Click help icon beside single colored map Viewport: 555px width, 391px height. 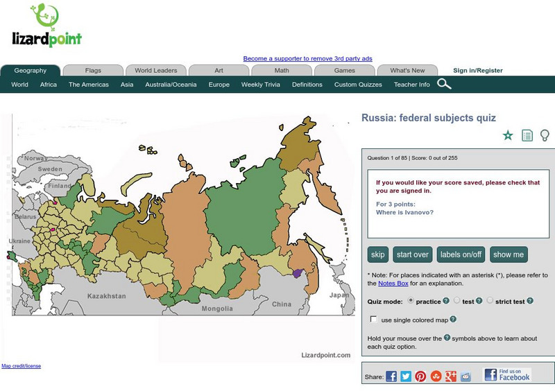[453, 319]
